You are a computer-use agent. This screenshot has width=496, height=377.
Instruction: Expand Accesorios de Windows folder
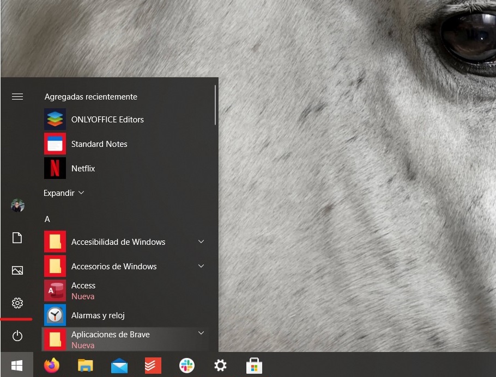coord(201,266)
